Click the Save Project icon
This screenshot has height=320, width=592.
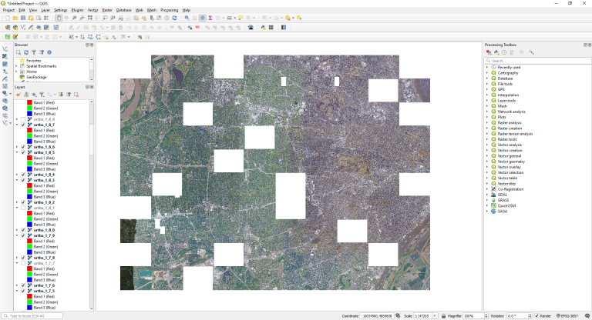[x=24, y=18]
